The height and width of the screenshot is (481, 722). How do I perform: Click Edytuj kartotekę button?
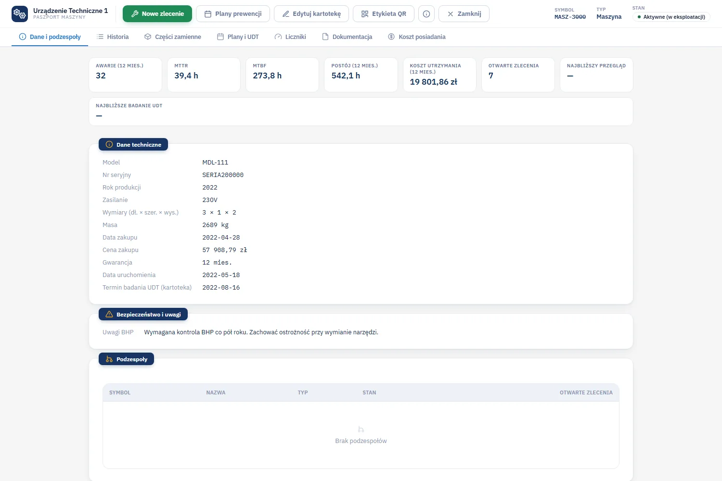(x=311, y=14)
